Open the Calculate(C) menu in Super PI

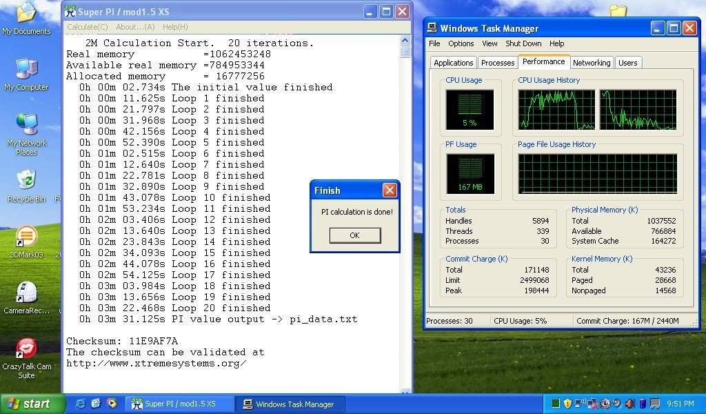coord(88,27)
